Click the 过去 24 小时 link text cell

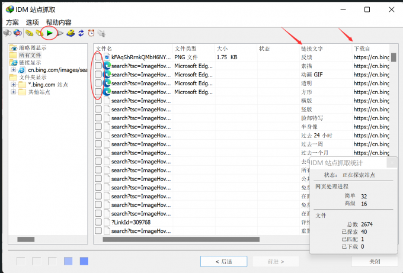pyautogui.click(x=316, y=136)
